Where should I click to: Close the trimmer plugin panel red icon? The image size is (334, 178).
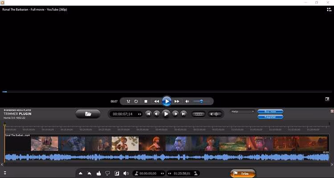coord(332,111)
